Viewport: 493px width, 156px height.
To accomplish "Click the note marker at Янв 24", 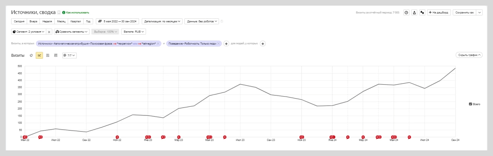I will tap(332, 137).
